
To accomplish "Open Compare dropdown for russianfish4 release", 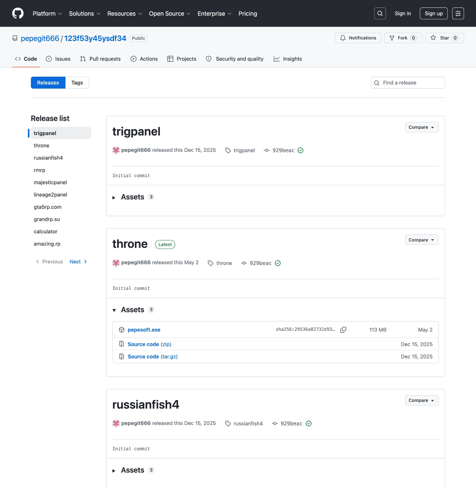I will coord(422,400).
